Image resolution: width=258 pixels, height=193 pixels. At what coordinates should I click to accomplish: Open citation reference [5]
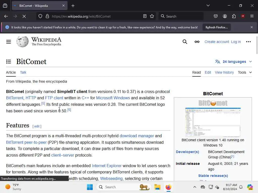point(43,103)
